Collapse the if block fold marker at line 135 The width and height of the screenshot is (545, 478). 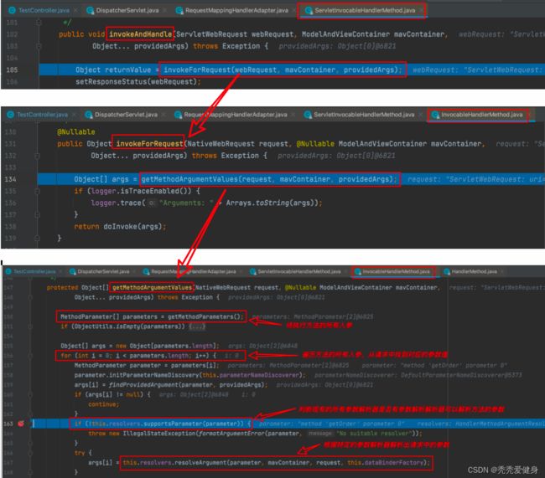point(38,191)
